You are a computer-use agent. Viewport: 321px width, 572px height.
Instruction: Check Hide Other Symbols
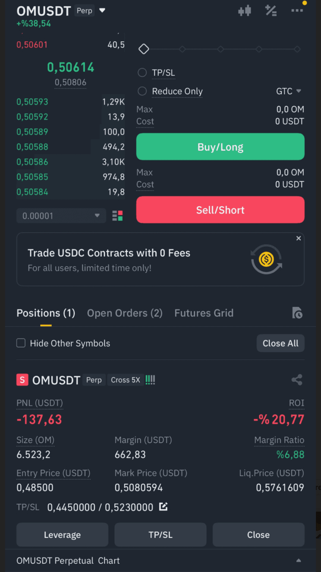(x=21, y=343)
